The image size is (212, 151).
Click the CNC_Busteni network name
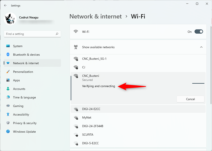[x=91, y=76]
